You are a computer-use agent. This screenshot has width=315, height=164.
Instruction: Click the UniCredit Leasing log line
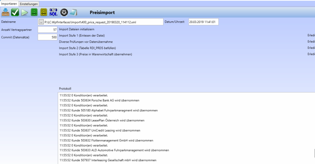[x=100, y=130]
